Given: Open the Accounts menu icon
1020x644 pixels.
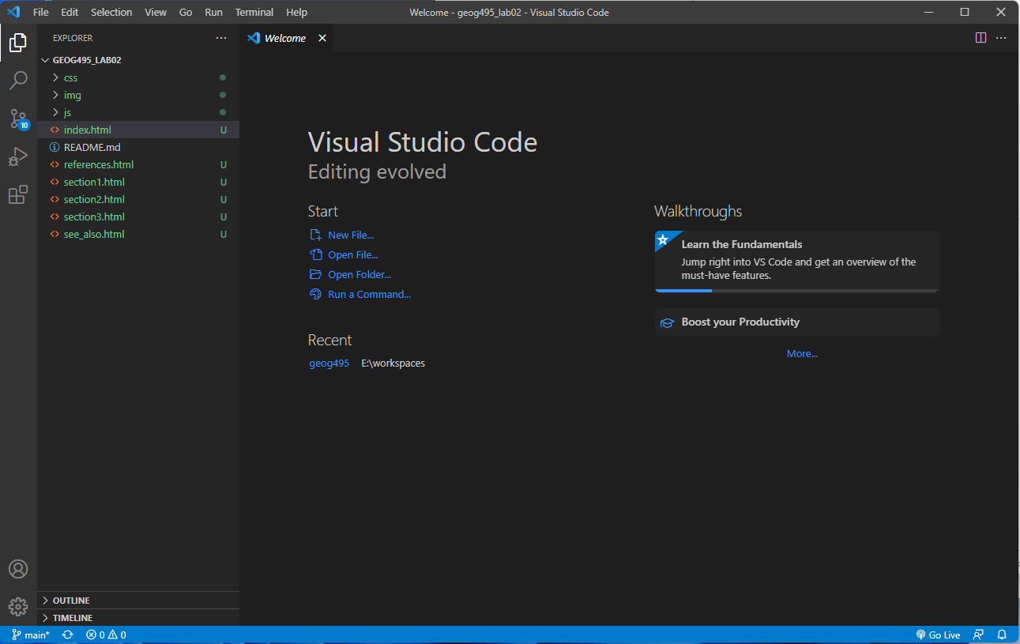Looking at the screenshot, I should (x=18, y=569).
